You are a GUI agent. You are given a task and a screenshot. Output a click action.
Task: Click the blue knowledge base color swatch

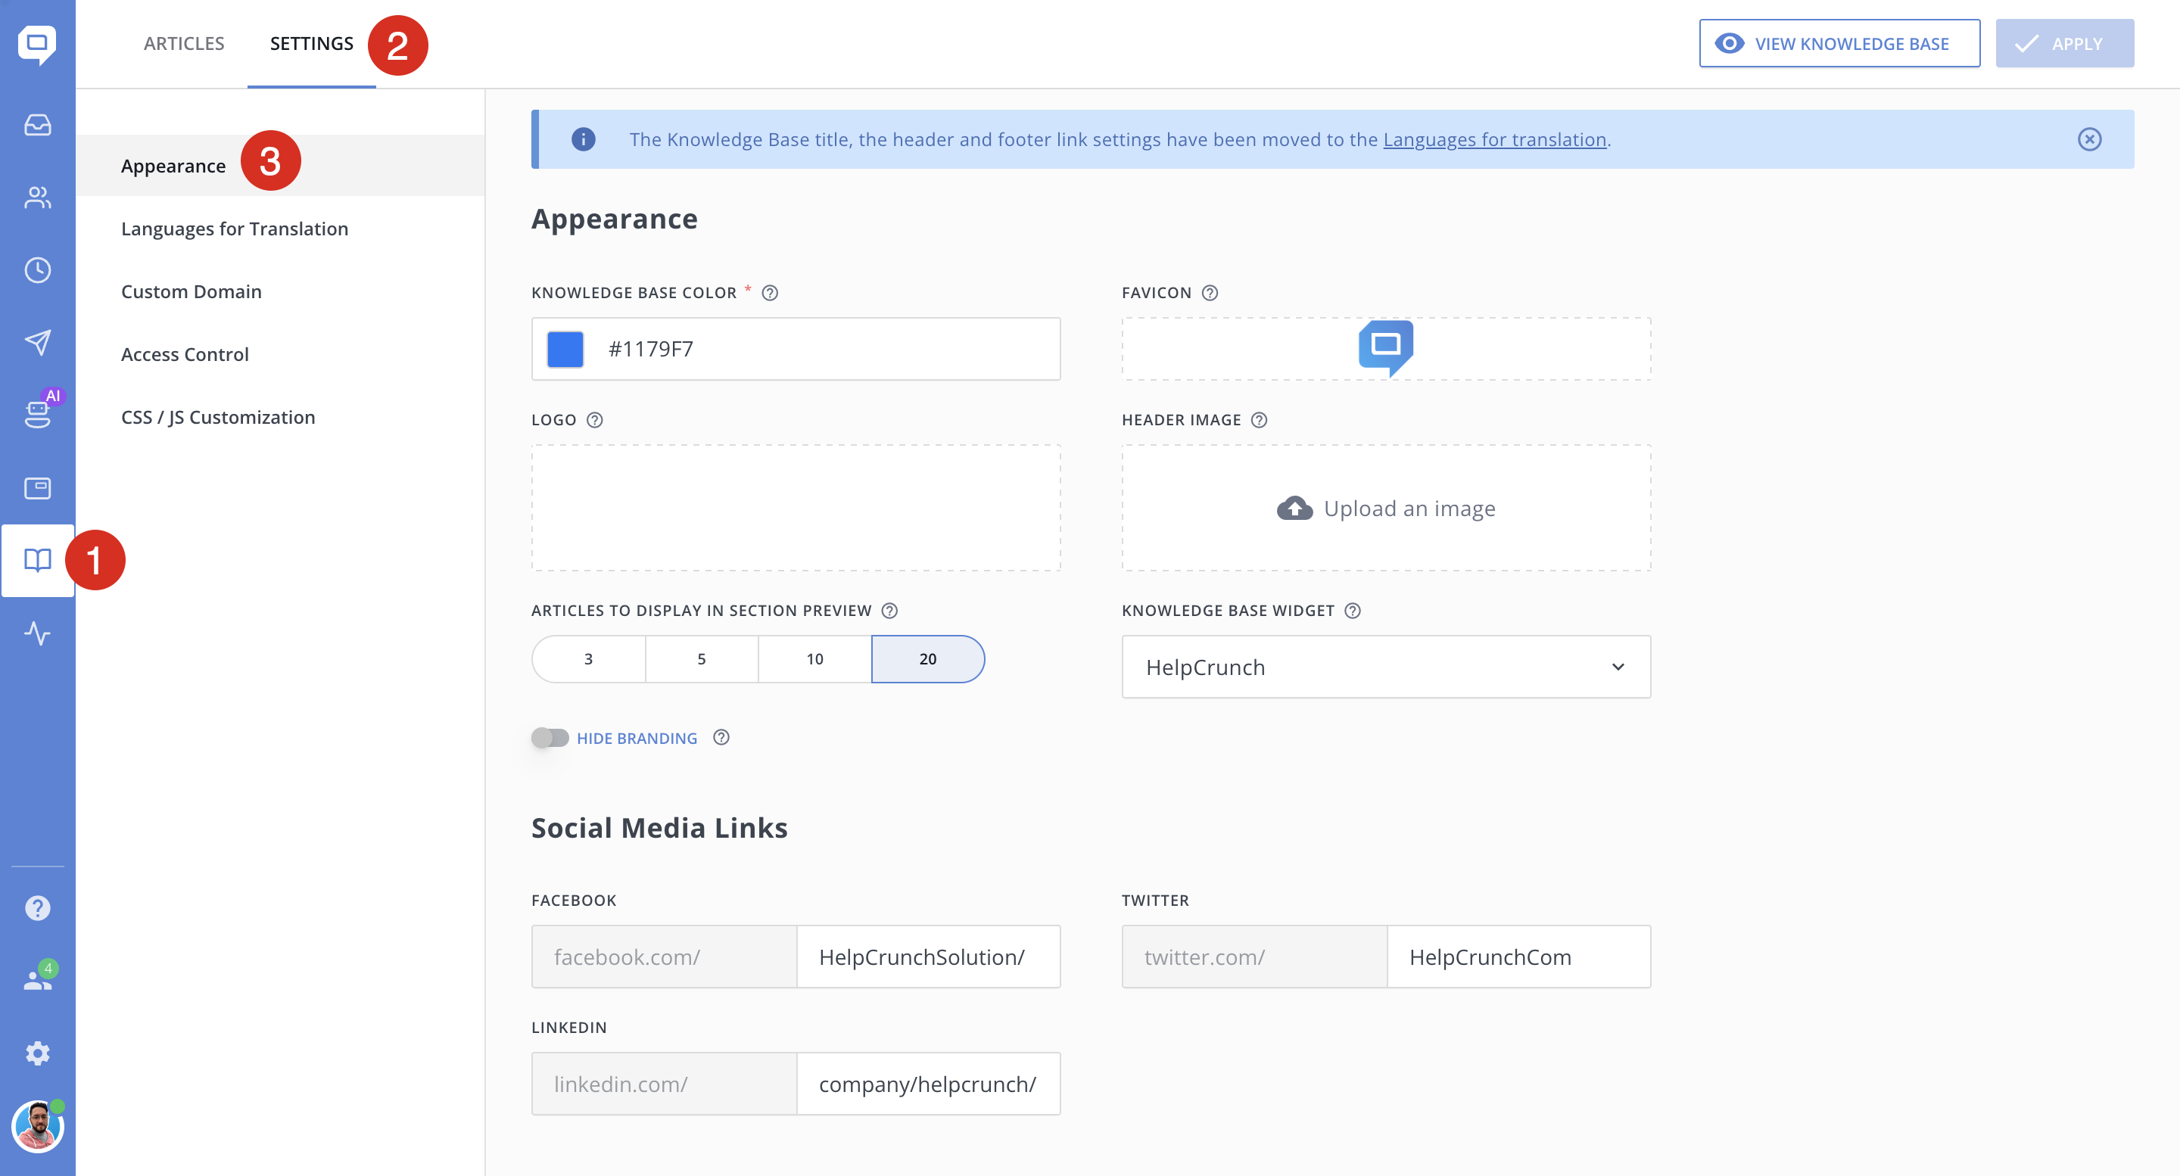pos(565,350)
